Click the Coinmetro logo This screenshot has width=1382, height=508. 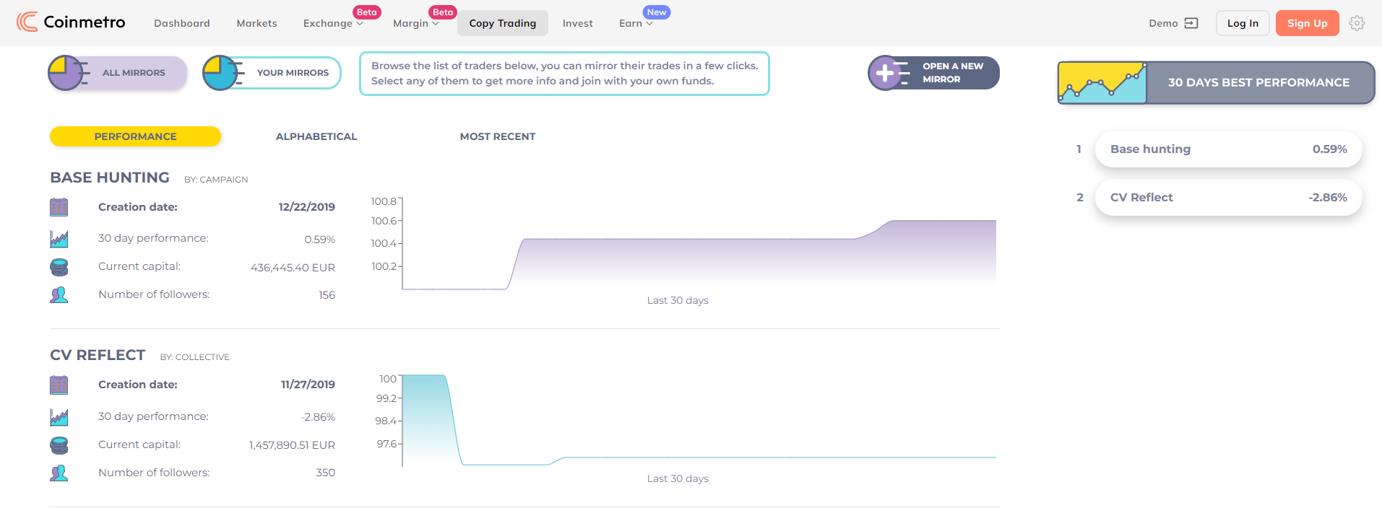[x=71, y=22]
